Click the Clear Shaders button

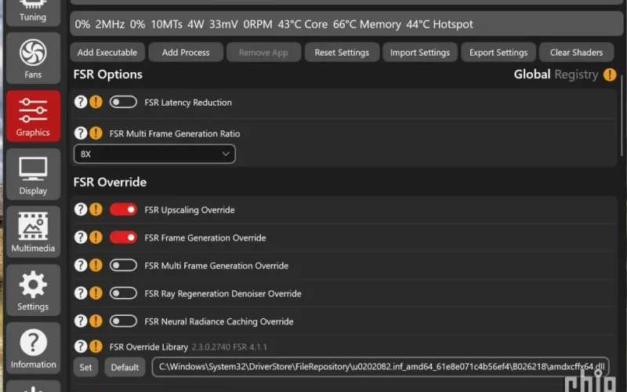(x=576, y=53)
